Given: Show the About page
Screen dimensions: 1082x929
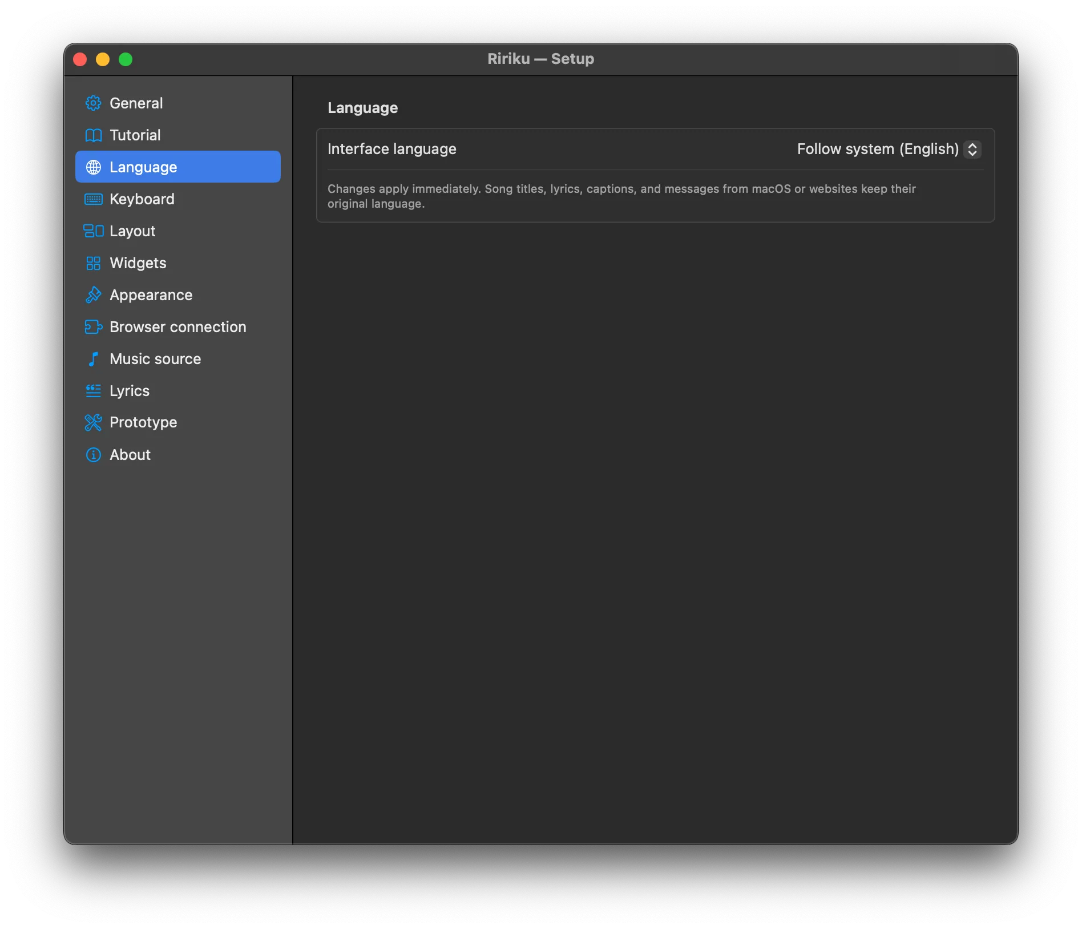Looking at the screenshot, I should pos(178,455).
